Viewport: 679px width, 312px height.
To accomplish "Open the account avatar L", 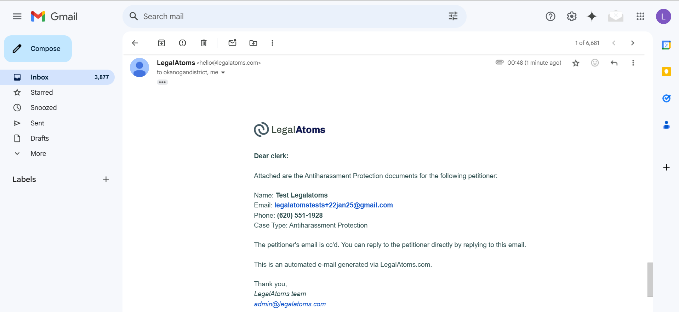I will click(x=663, y=16).
